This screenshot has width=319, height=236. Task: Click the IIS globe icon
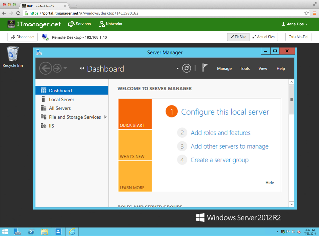(43, 126)
